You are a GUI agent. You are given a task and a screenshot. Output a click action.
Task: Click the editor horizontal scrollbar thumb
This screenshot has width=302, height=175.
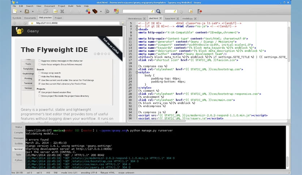click(157, 121)
